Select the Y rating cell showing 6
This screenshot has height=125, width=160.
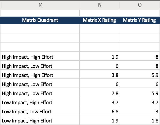click(139, 84)
